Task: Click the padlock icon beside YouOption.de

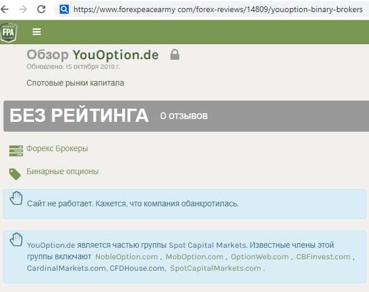Action: (174, 55)
